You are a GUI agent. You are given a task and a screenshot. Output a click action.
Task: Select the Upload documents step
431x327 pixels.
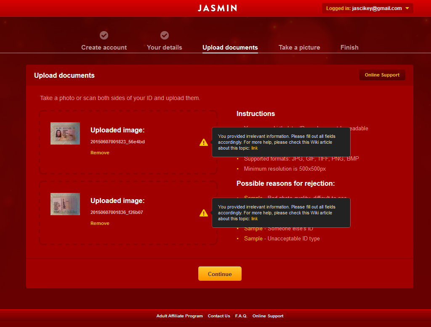pos(230,47)
